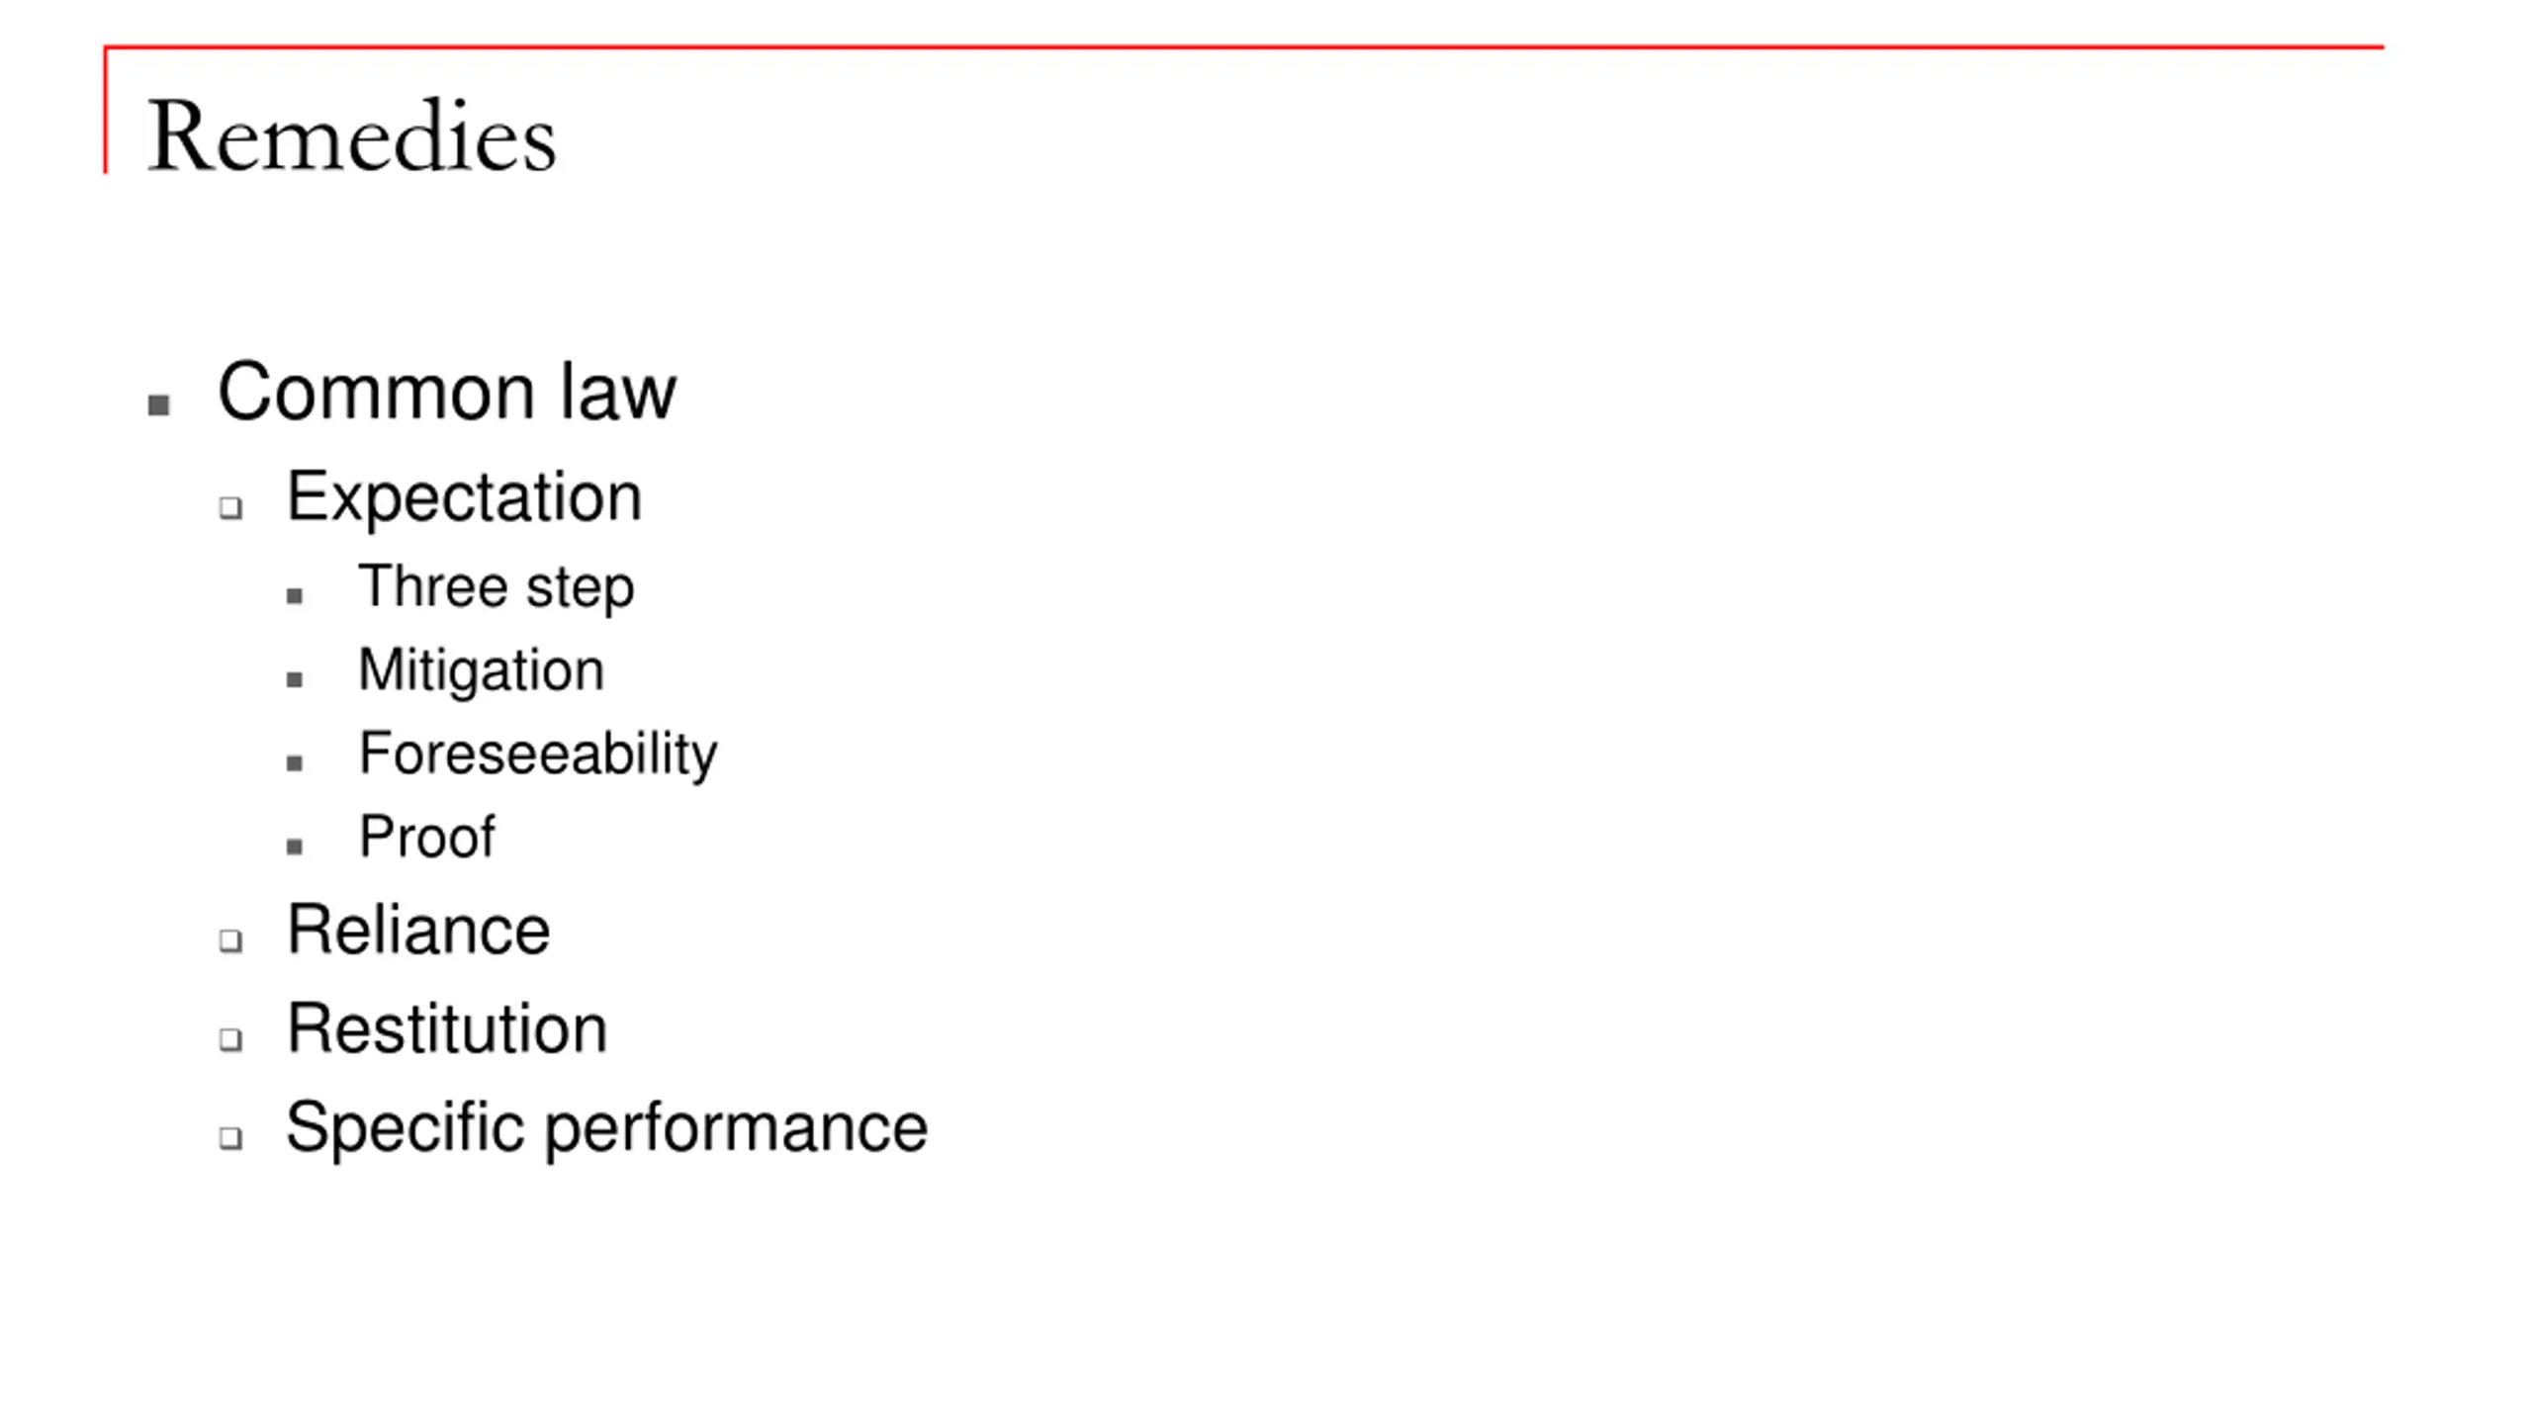Select the Expectation list item
This screenshot has height=1424, width=2532.
coord(464,497)
